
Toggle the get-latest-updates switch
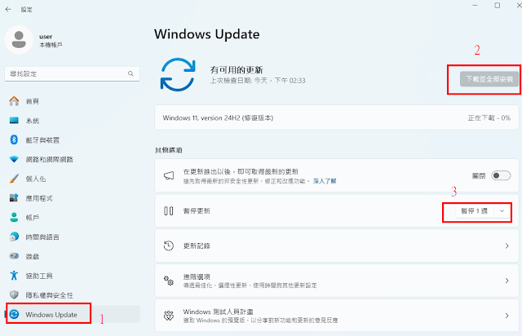[x=501, y=175]
